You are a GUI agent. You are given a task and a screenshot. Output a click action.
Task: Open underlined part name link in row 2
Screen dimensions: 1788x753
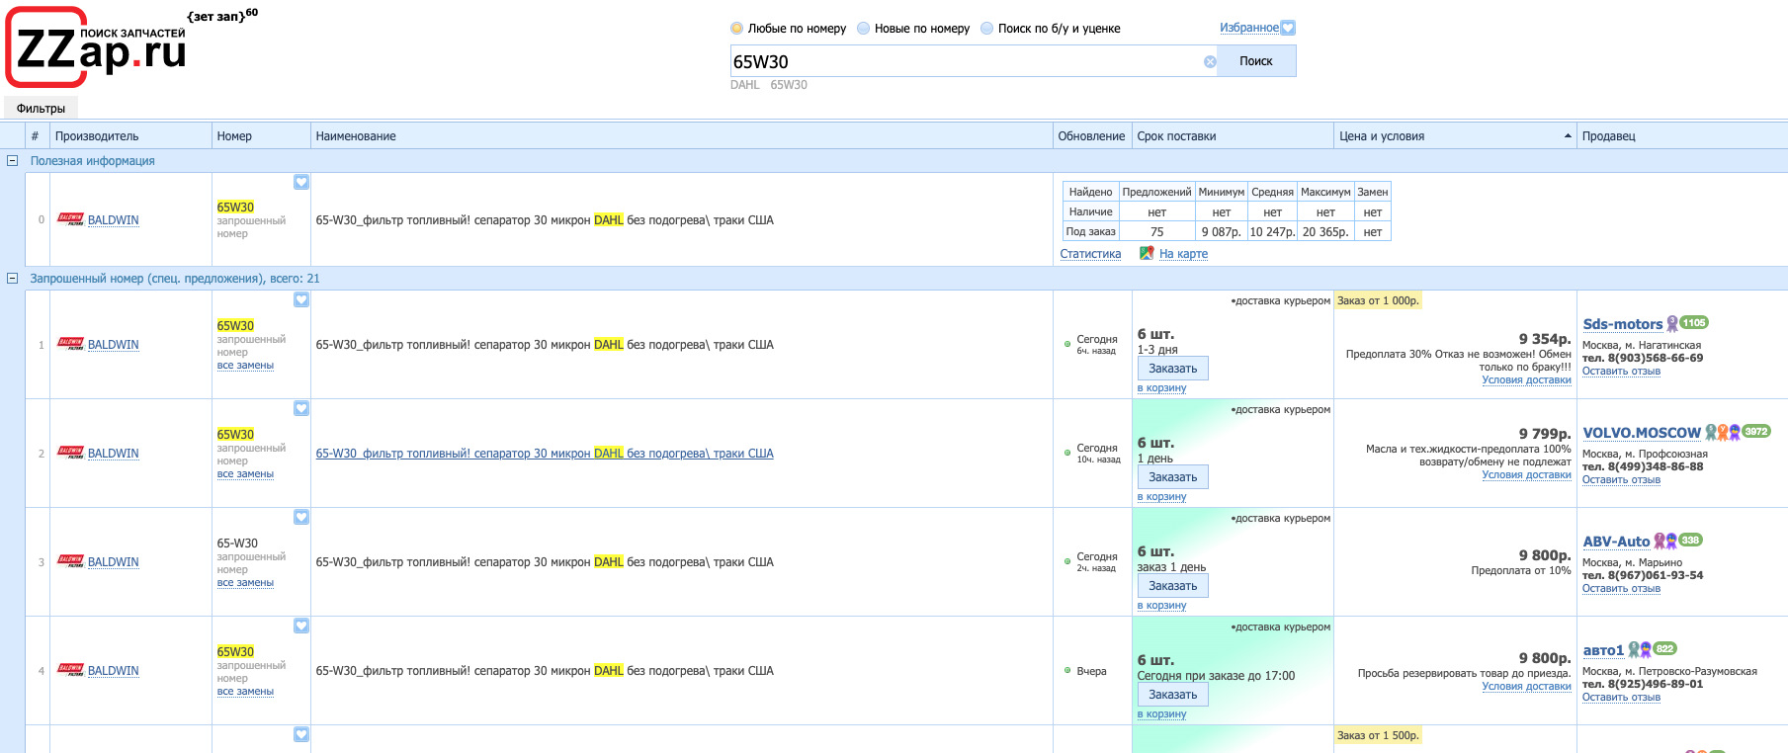pos(545,454)
